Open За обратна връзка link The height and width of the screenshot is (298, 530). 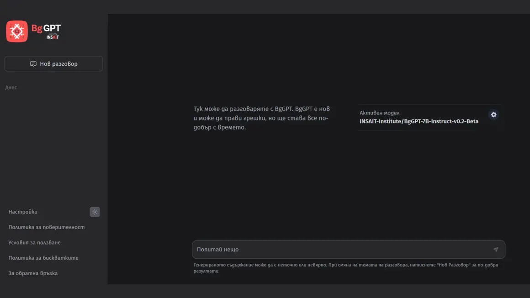coord(33,273)
